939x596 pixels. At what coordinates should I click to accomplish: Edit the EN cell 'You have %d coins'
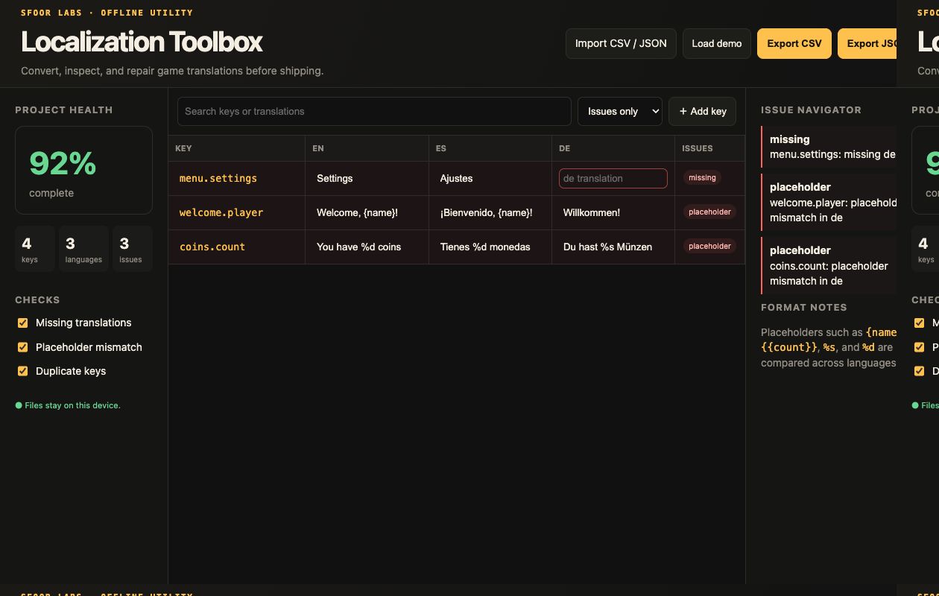tap(367, 247)
